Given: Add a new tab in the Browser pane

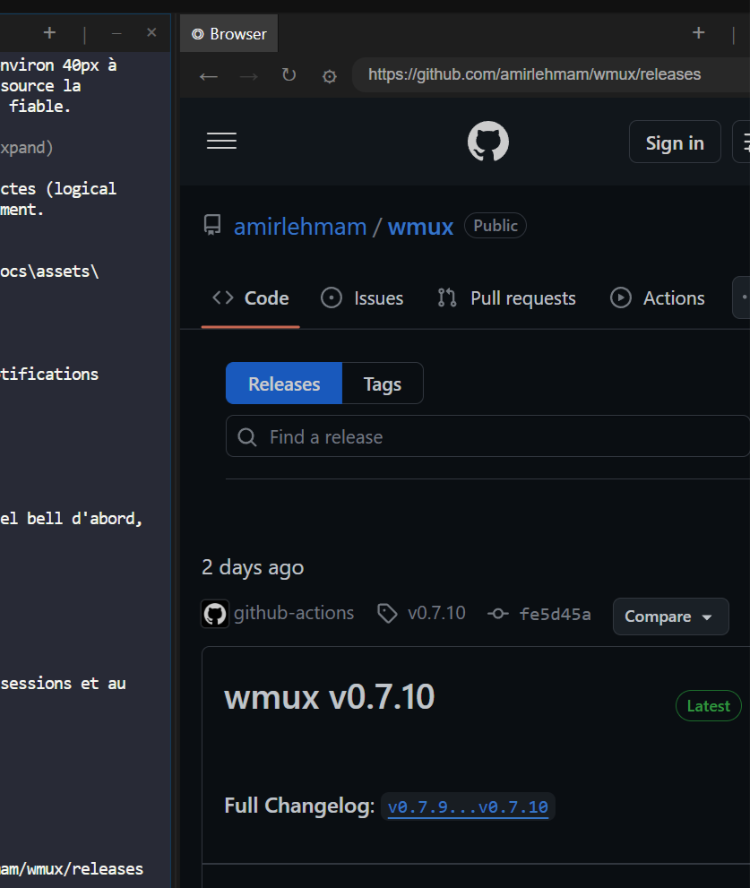Looking at the screenshot, I should pyautogui.click(x=698, y=33).
